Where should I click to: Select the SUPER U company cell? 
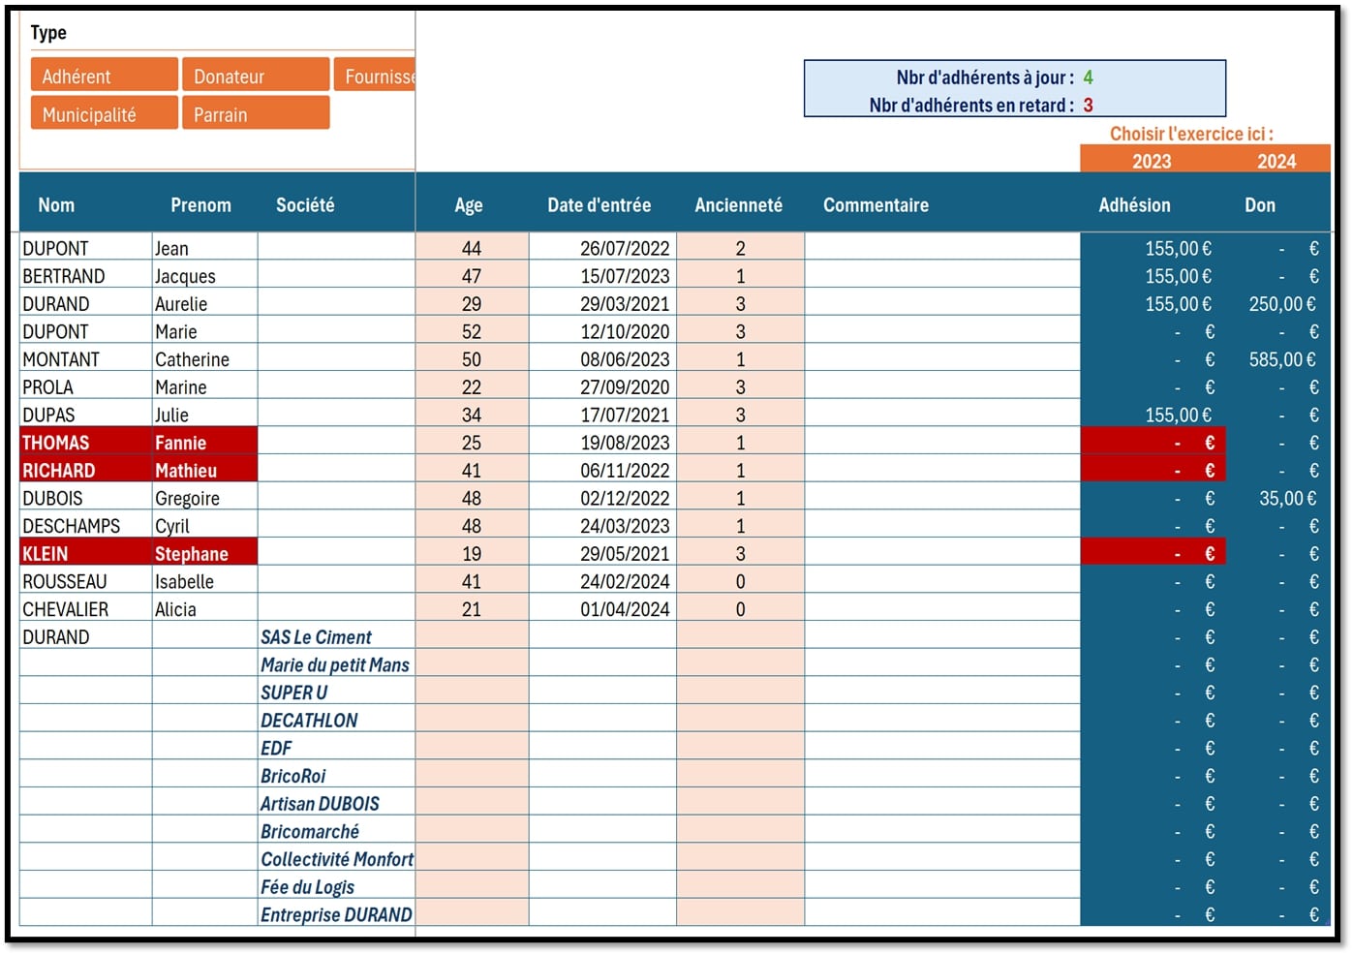coord(336,693)
